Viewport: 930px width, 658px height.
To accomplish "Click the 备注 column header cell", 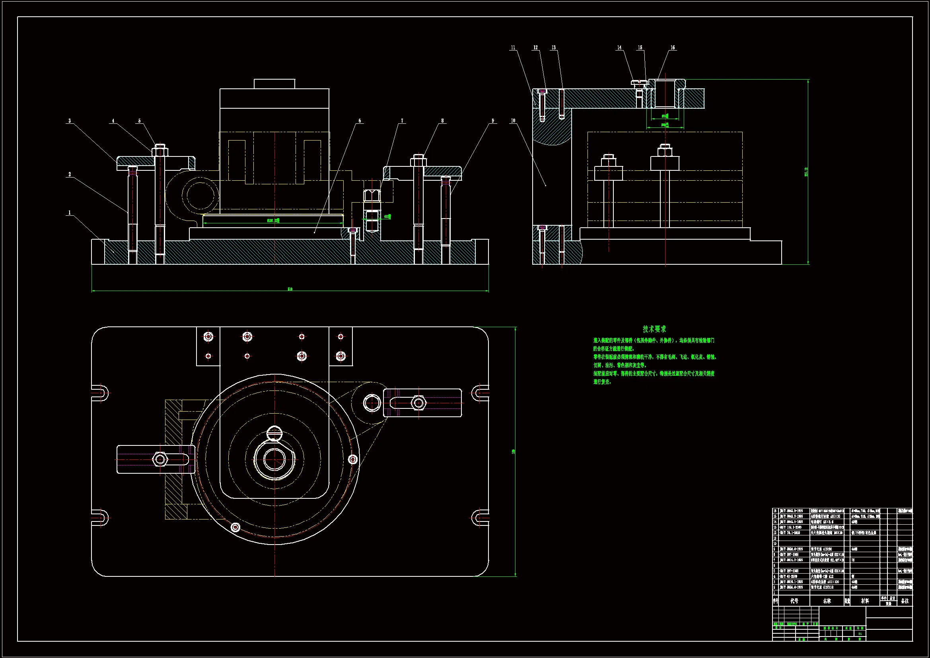I will (905, 601).
